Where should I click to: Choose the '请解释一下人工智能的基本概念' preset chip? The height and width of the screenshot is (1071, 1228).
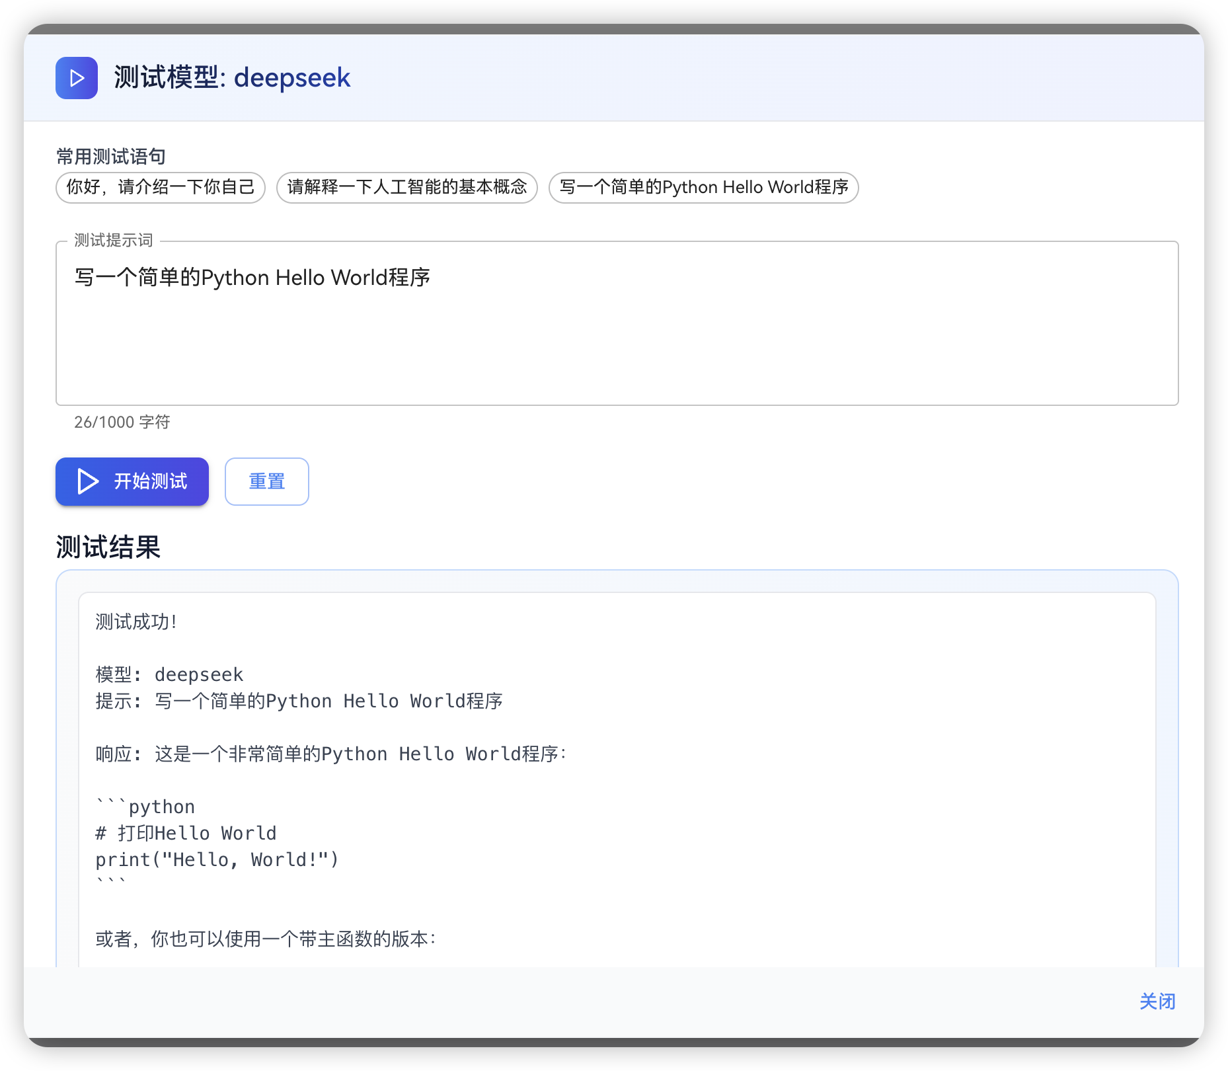407,187
